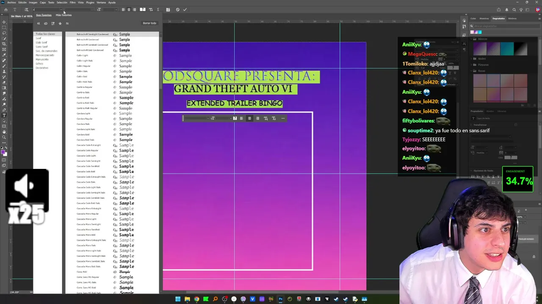Open the Ventana menu

click(101, 3)
